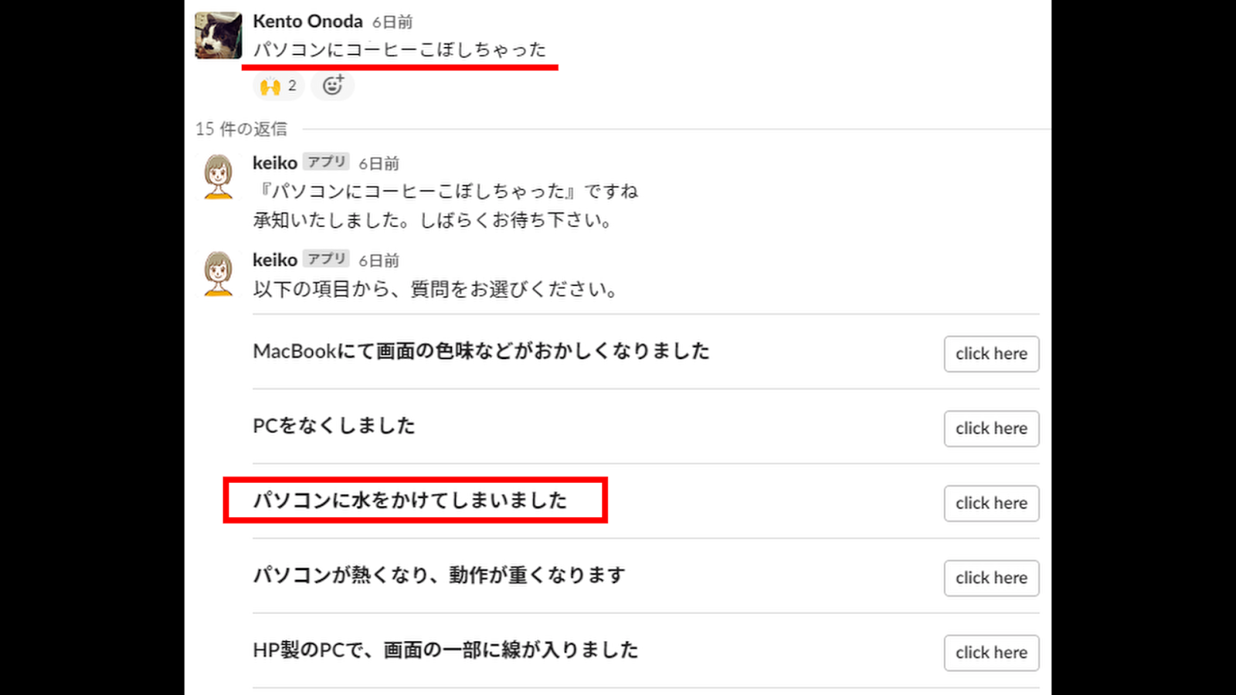Click the 6日前 timestamp on keiko's first reply

(379, 164)
